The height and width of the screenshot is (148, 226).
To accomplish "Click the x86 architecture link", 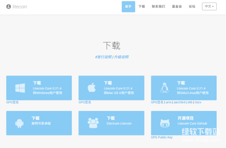I will [190, 102].
